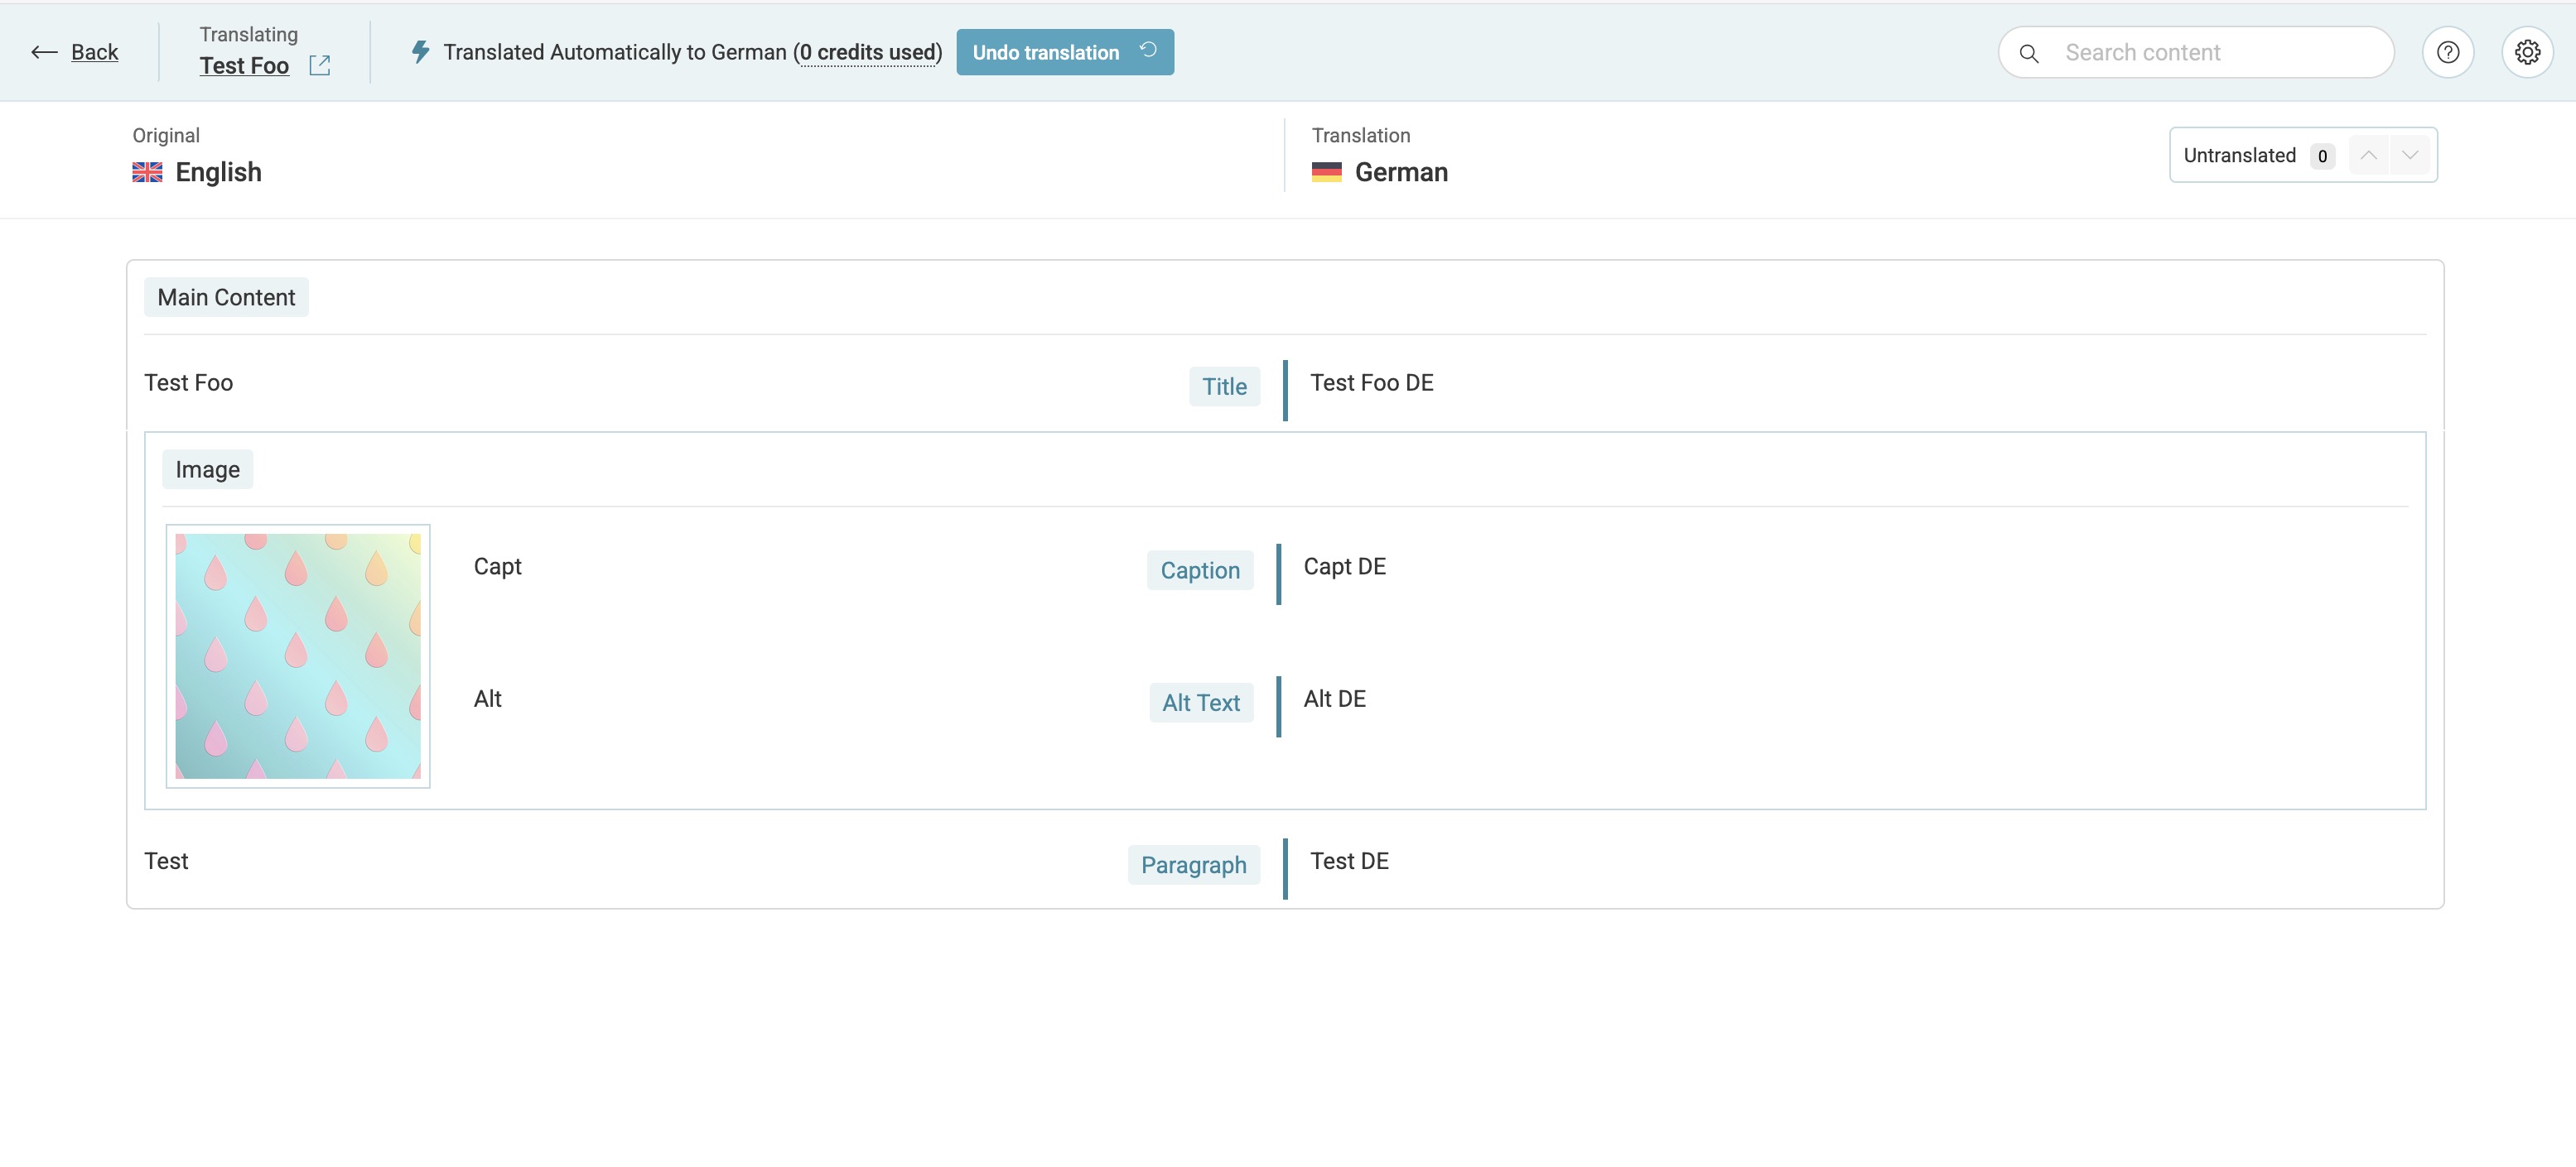Select the Image block label
Screen dimensions: 2576x1167
pyautogui.click(x=207, y=469)
